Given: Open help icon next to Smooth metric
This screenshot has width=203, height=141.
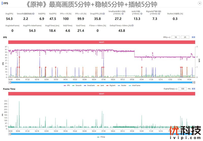Looking at the screenshot, I should 33,14.
